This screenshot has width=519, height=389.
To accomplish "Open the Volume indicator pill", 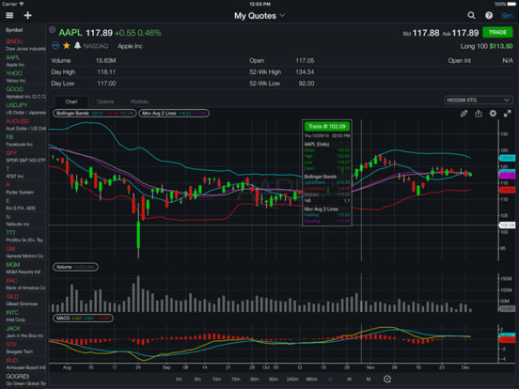I will pos(75,267).
